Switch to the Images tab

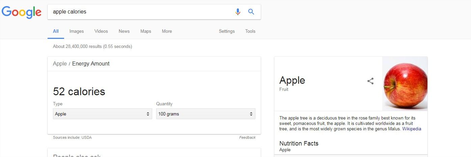point(77,31)
